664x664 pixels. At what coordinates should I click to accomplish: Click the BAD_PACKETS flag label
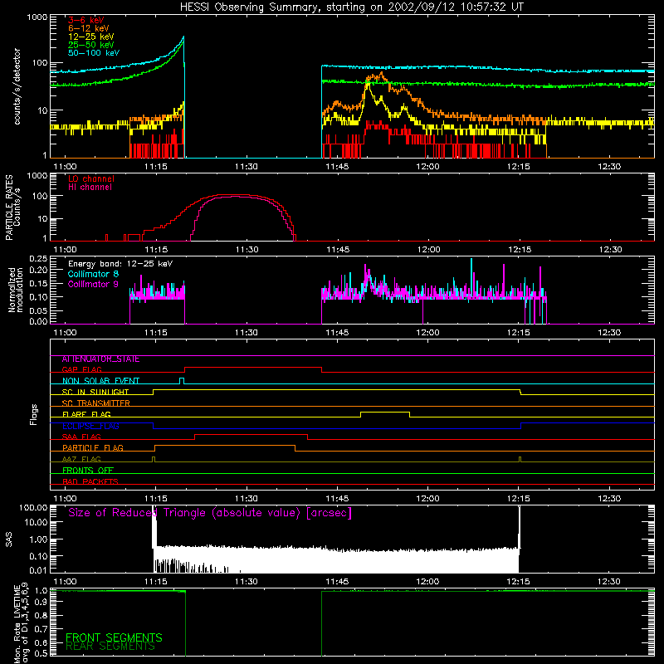point(90,482)
